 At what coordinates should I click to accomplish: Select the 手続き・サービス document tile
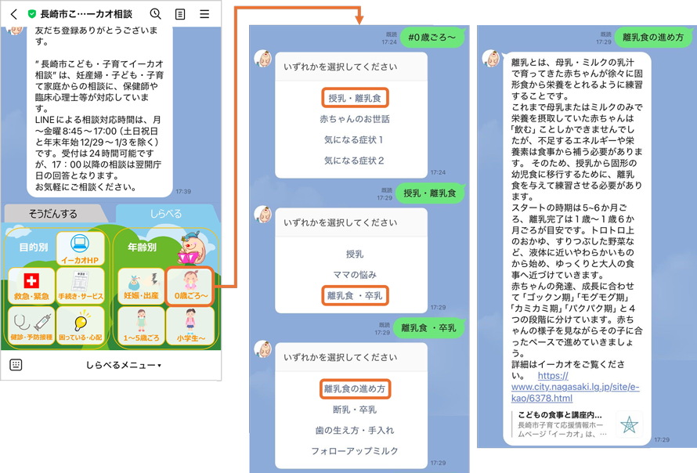click(81, 285)
